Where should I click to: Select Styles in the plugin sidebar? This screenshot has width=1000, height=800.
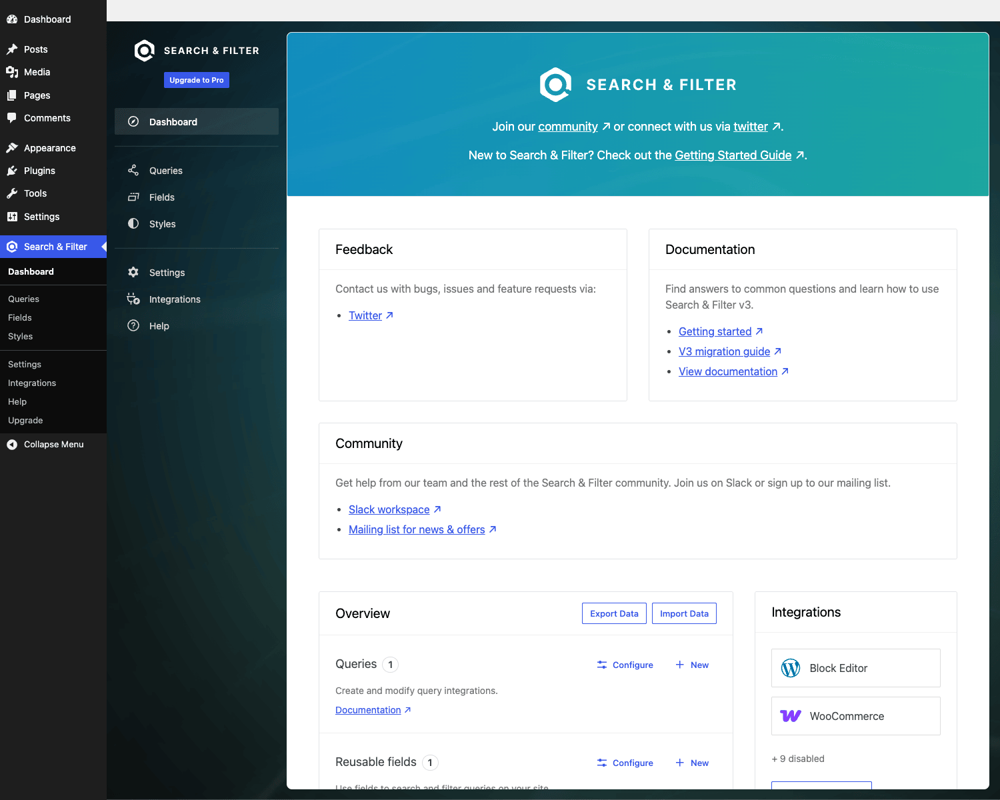[x=197, y=224]
